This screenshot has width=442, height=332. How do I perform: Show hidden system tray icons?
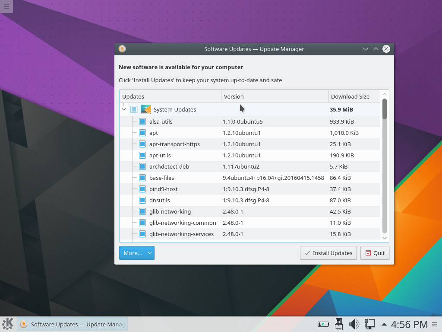point(384,324)
